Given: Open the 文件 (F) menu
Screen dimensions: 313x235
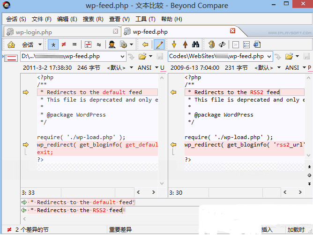Looking at the screenshot, I should coord(42,19).
